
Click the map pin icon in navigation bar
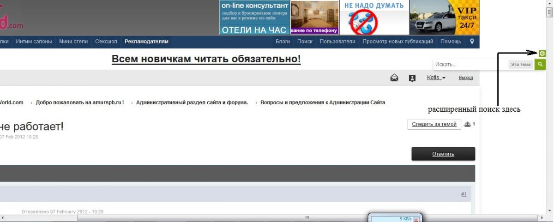point(472,42)
